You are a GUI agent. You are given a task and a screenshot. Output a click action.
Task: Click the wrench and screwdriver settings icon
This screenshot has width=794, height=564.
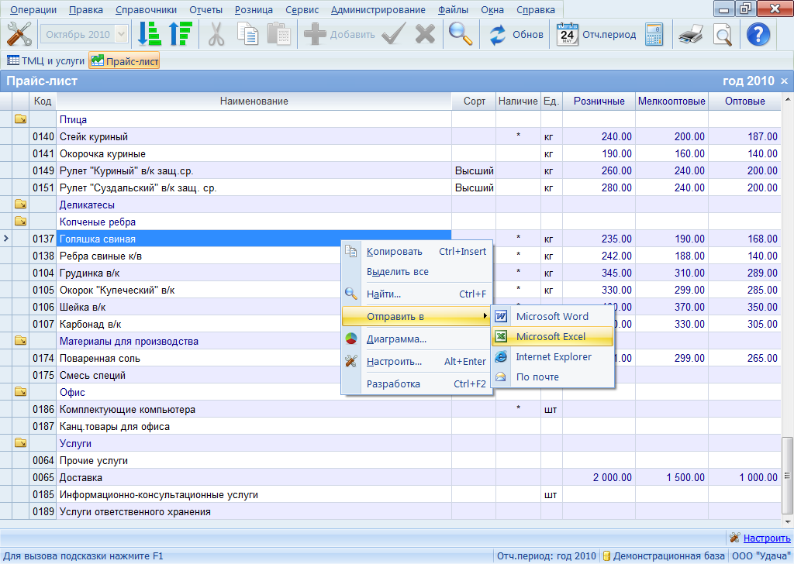[x=19, y=34]
